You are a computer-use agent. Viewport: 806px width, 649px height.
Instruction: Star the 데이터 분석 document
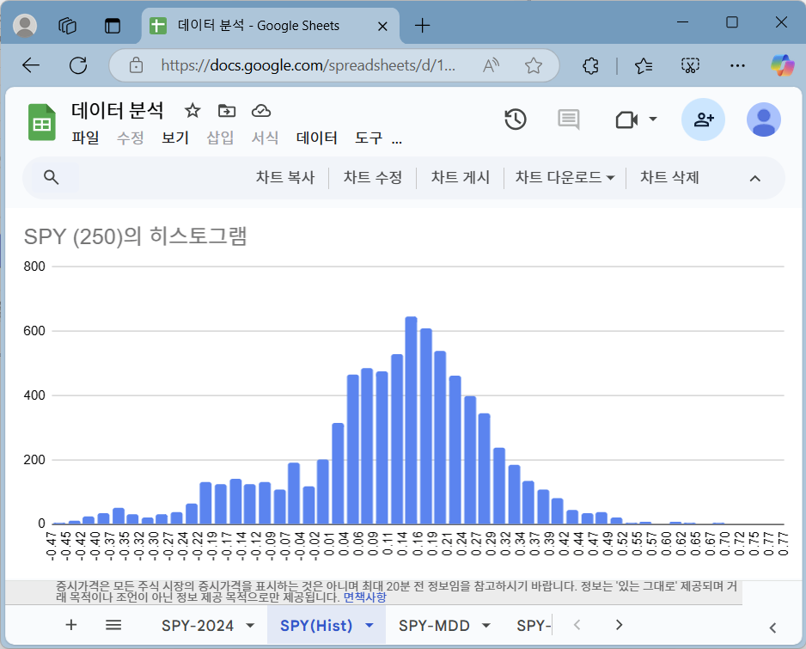(192, 111)
